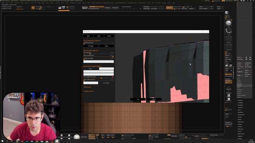
Task: Expand the Advanced section
Action: click(87, 87)
